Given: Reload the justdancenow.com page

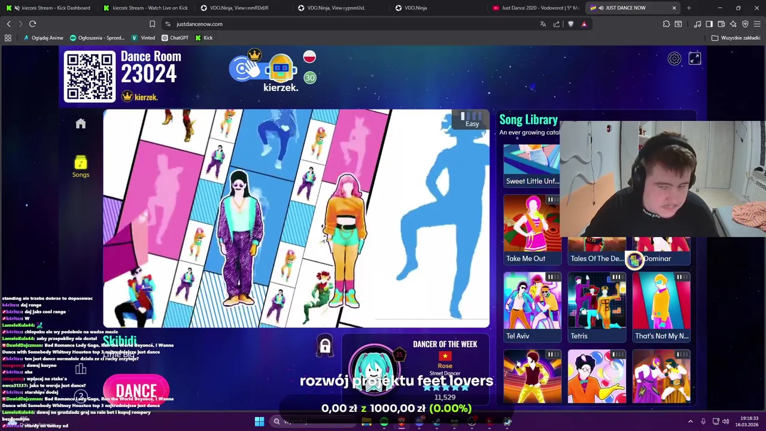Looking at the screenshot, I should (33, 24).
